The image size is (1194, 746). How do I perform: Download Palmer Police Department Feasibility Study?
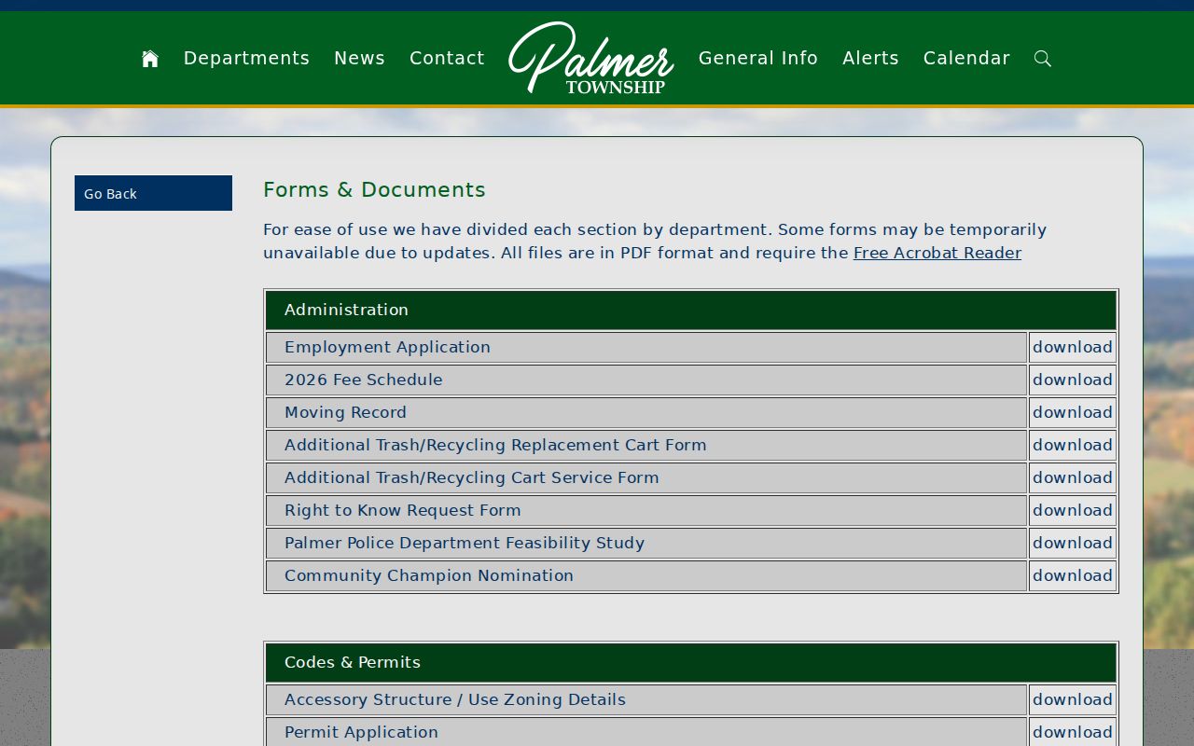click(1073, 543)
